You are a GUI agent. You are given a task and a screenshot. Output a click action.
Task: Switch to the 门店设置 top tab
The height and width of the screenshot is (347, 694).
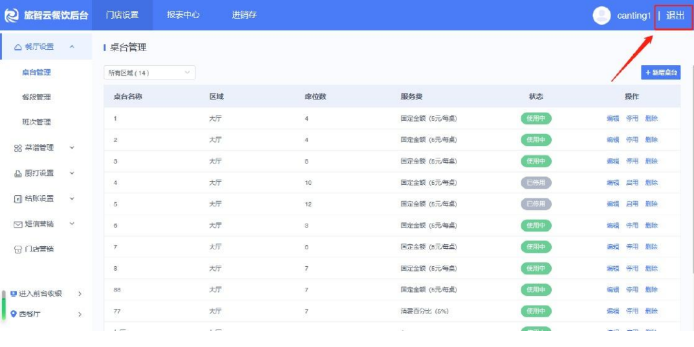pyautogui.click(x=122, y=15)
